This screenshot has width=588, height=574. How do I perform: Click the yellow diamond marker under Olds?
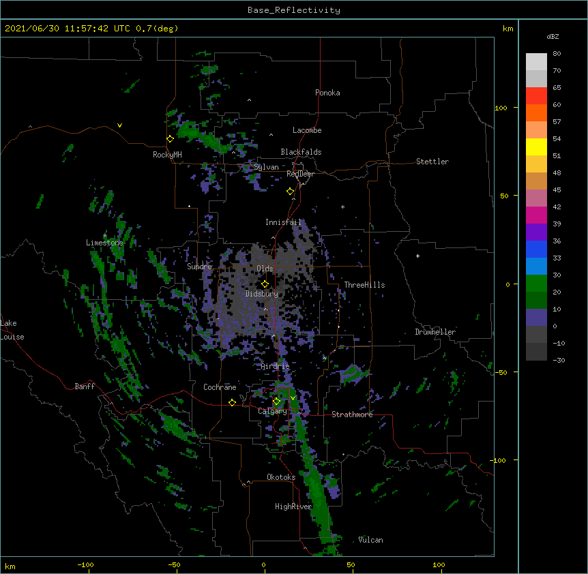click(265, 284)
